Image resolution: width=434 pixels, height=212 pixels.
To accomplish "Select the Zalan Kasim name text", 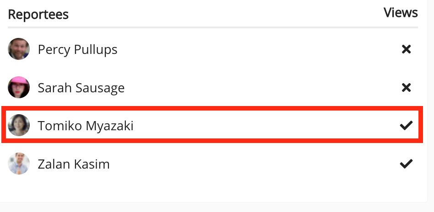I will click(x=74, y=164).
